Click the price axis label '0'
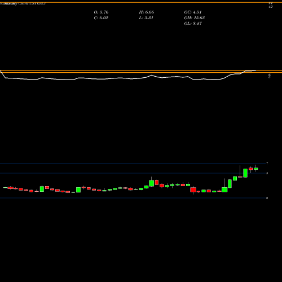 click(267, 198)
